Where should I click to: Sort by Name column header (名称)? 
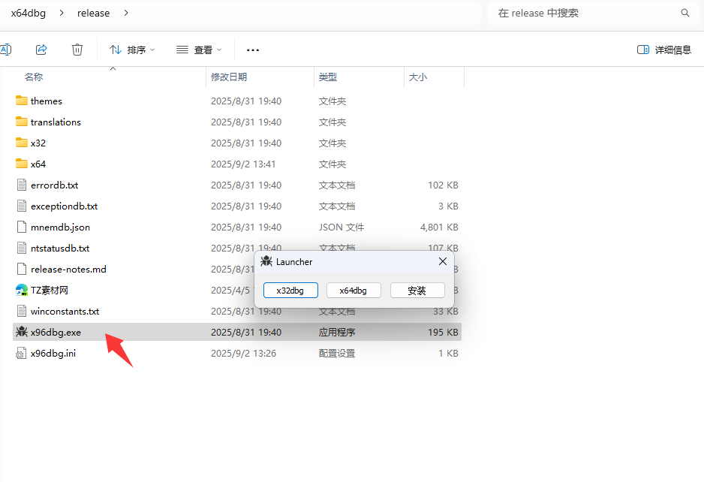click(34, 77)
